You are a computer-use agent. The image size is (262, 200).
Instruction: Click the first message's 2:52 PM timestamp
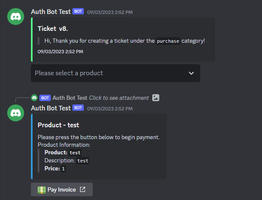click(x=110, y=12)
